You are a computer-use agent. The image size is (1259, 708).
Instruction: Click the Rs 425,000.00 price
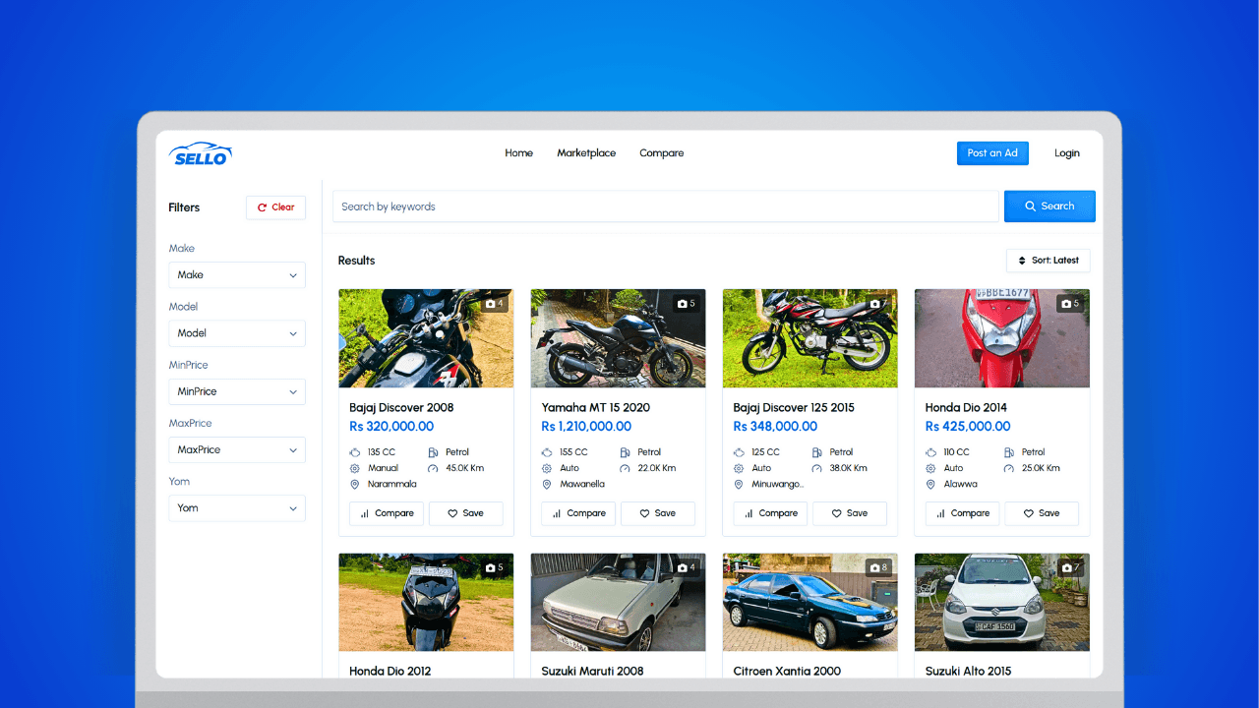tap(968, 427)
